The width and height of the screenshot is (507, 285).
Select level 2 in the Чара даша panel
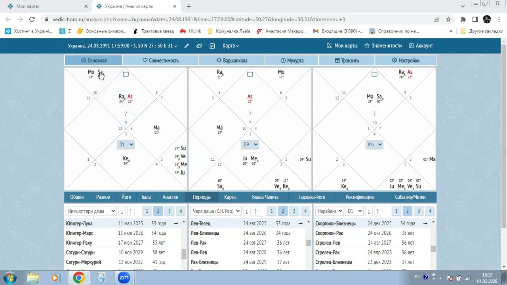(x=282, y=211)
